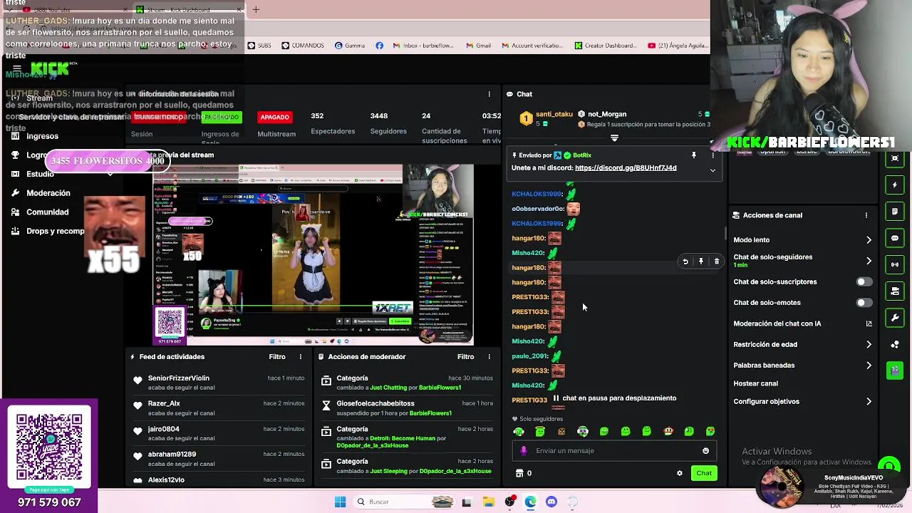Expand Palabras baneadas
The image size is (912, 513).
[x=802, y=366]
